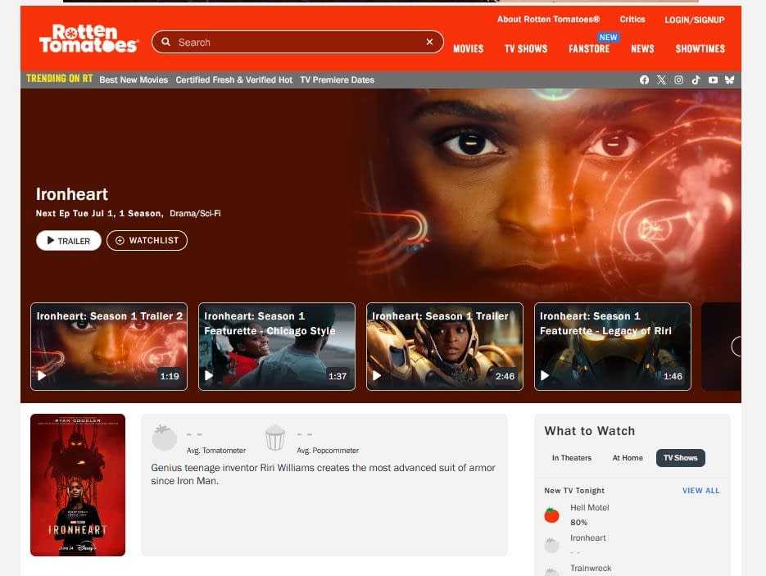766x576 pixels.
Task: Show next videos with carousel arrow
Action: pos(737,347)
